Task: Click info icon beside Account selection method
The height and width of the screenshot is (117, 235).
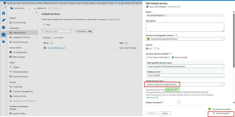Action: pos(170,54)
